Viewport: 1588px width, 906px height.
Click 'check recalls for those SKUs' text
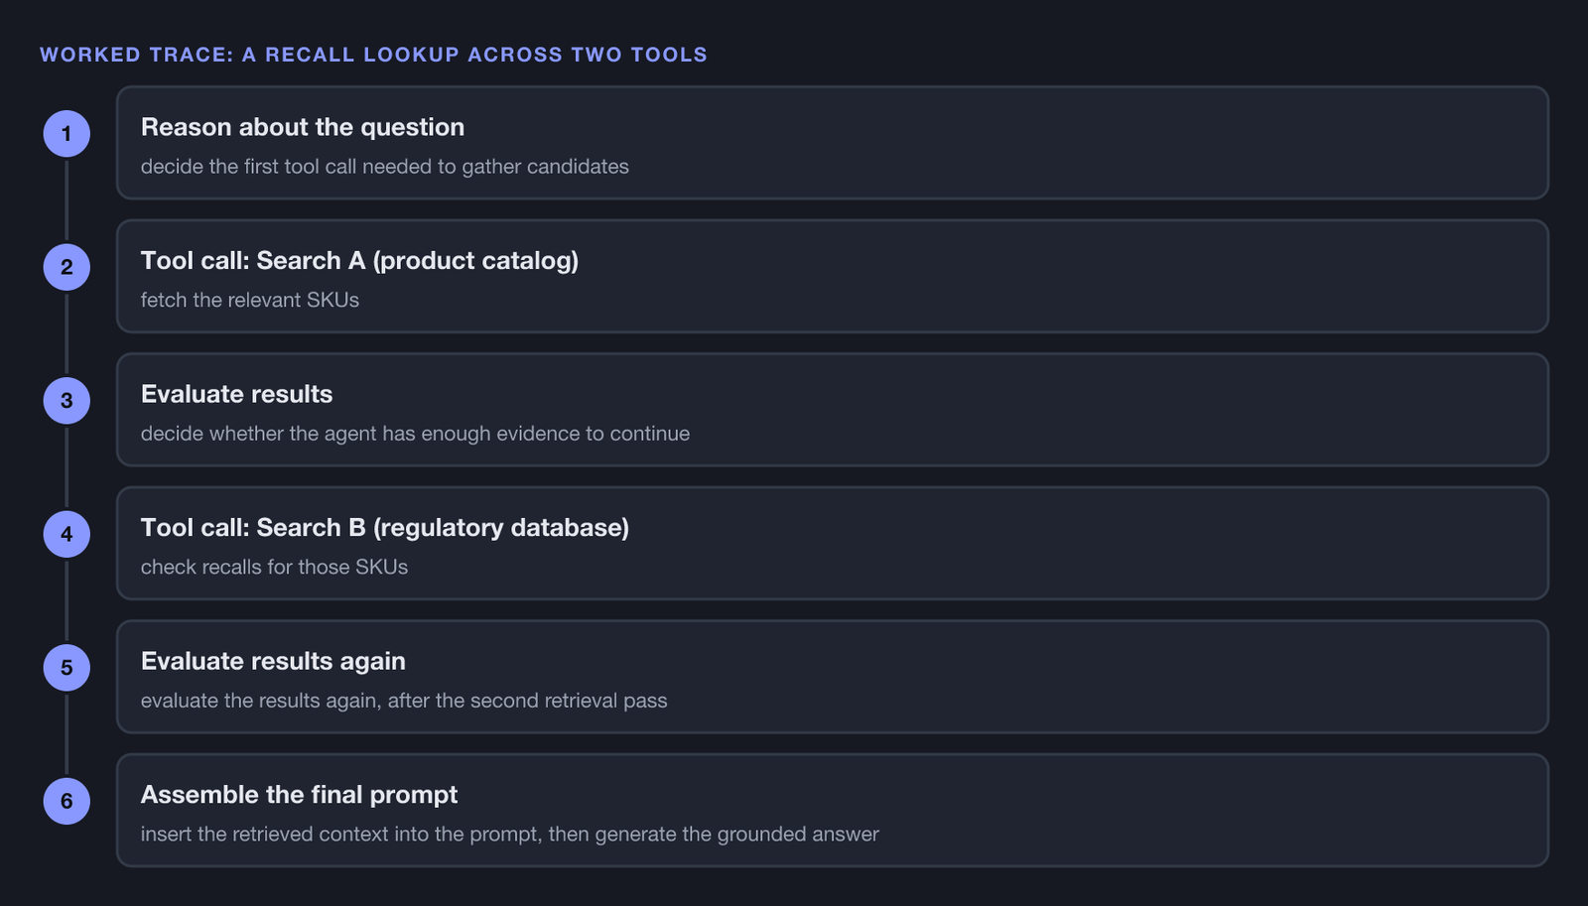(x=274, y=567)
